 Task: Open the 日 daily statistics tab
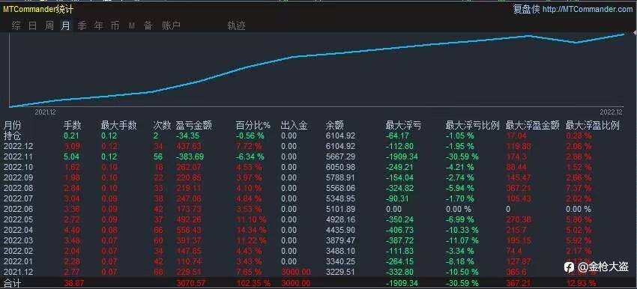point(33,26)
